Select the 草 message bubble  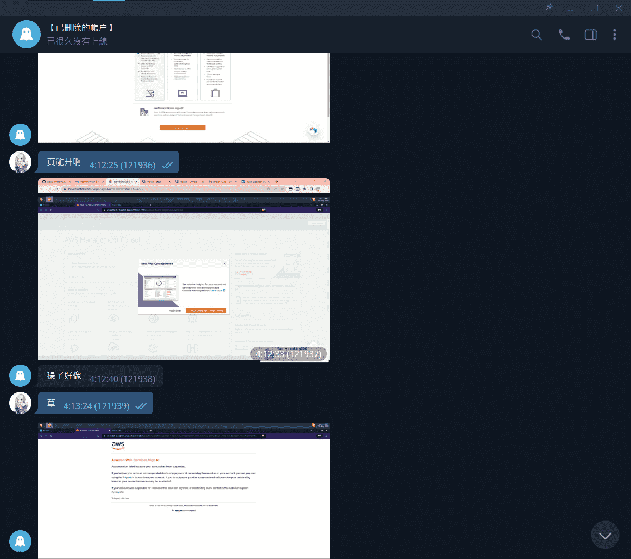pyautogui.click(x=96, y=403)
